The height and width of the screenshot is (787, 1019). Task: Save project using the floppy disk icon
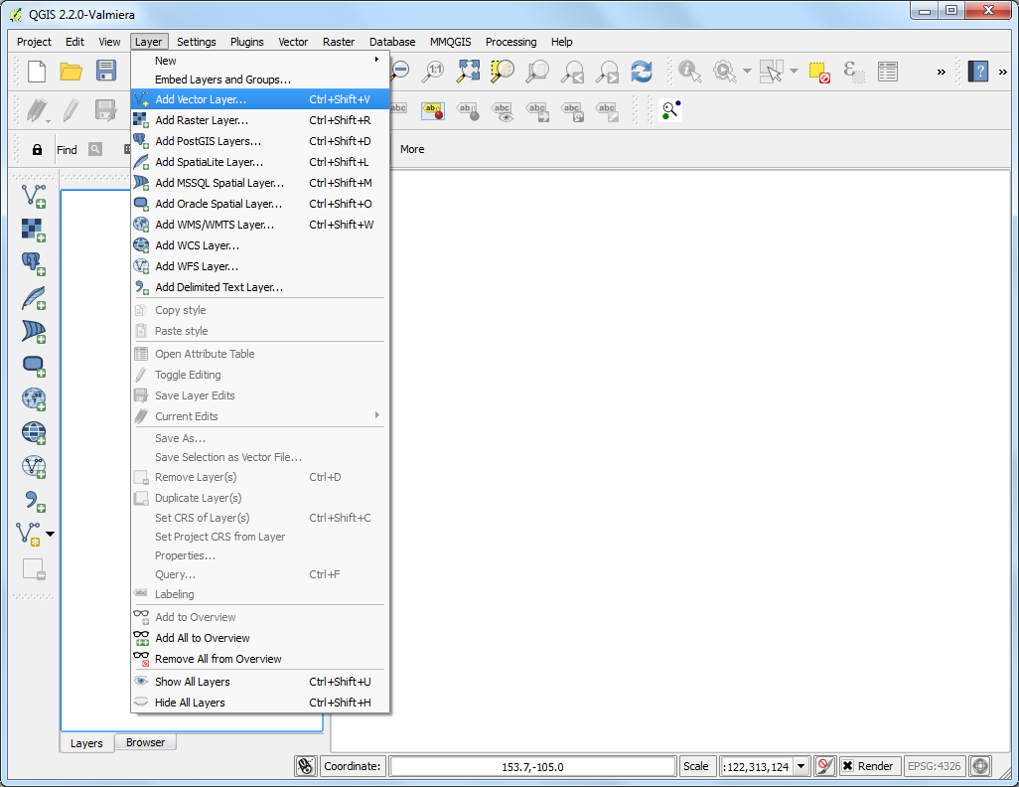106,71
